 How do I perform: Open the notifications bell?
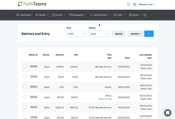point(128,4)
